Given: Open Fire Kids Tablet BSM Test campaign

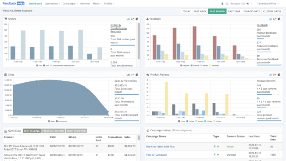Looking at the screenshot, I should coord(160,147).
